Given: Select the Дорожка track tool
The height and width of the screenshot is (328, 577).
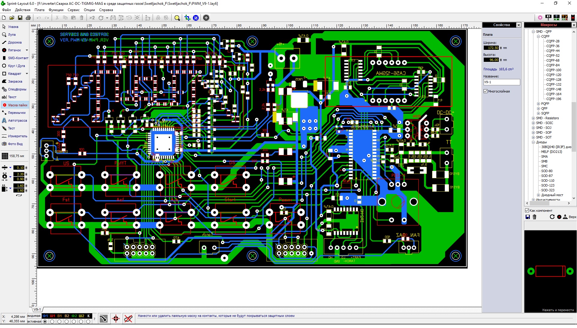Looking at the screenshot, I should click(14, 42).
